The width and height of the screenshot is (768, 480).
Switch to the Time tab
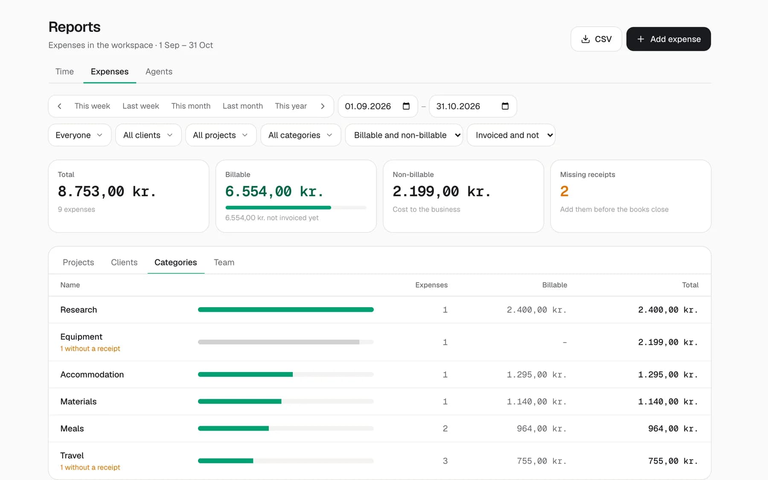(64, 72)
